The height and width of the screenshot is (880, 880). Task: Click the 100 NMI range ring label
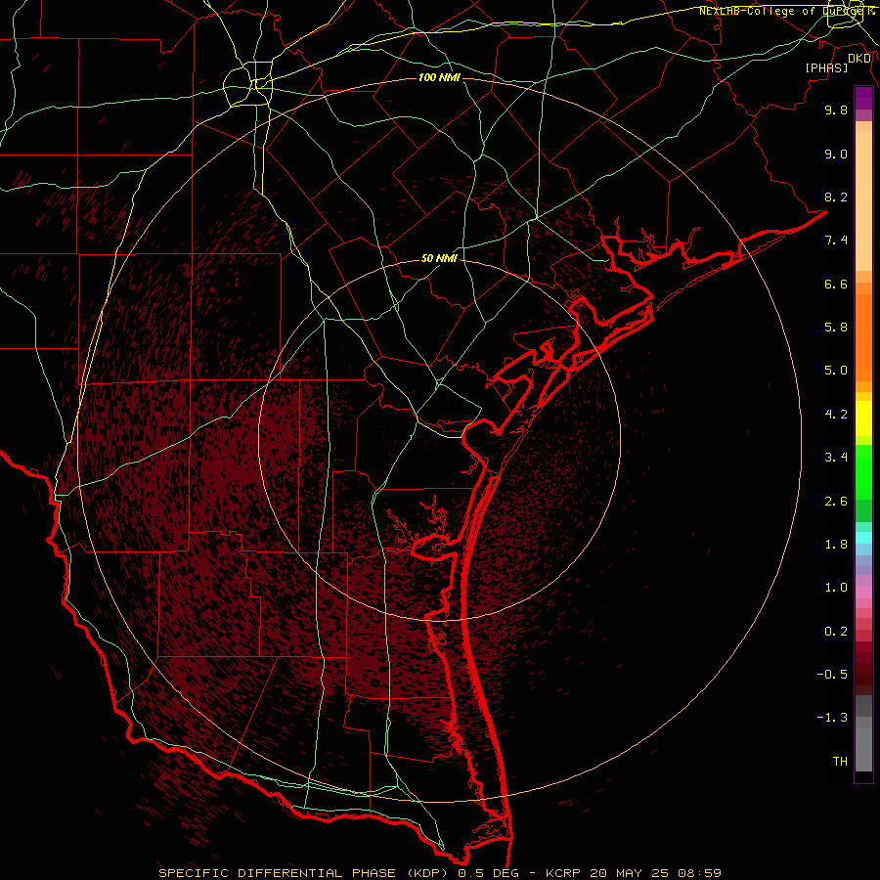439,77
